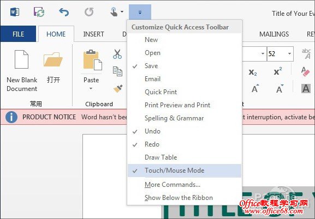The image size is (315, 219).
Task: Click the Copy icon in Clipboard group
Action: click(117, 71)
